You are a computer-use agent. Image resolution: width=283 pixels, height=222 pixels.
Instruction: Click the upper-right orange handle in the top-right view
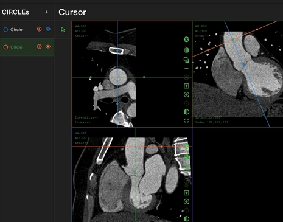257,29
